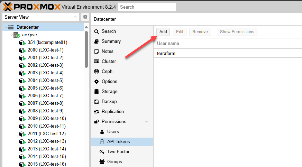Collapse the Permissions submenu arrow

pyautogui.click(x=146, y=122)
